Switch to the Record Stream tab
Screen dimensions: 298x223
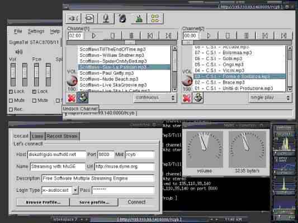pos(62,136)
